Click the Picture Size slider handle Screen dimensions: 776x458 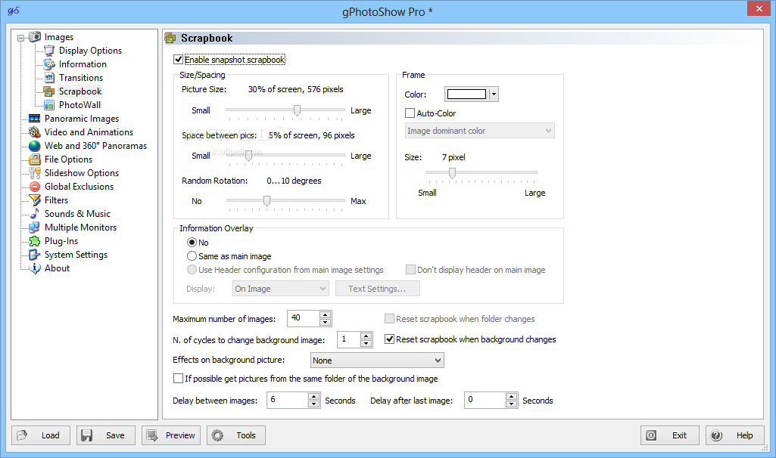click(297, 110)
